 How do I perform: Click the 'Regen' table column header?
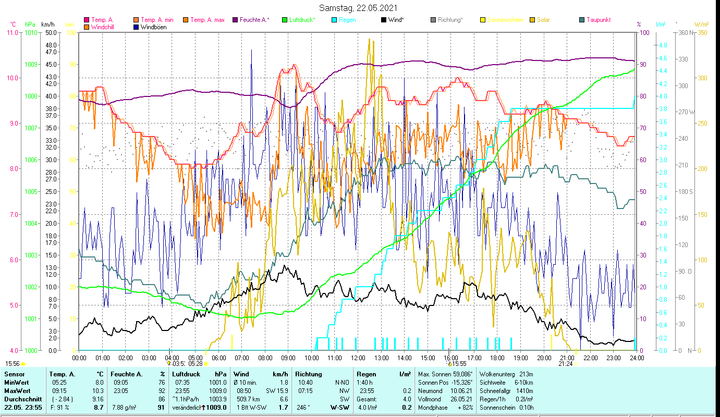[x=367, y=374]
